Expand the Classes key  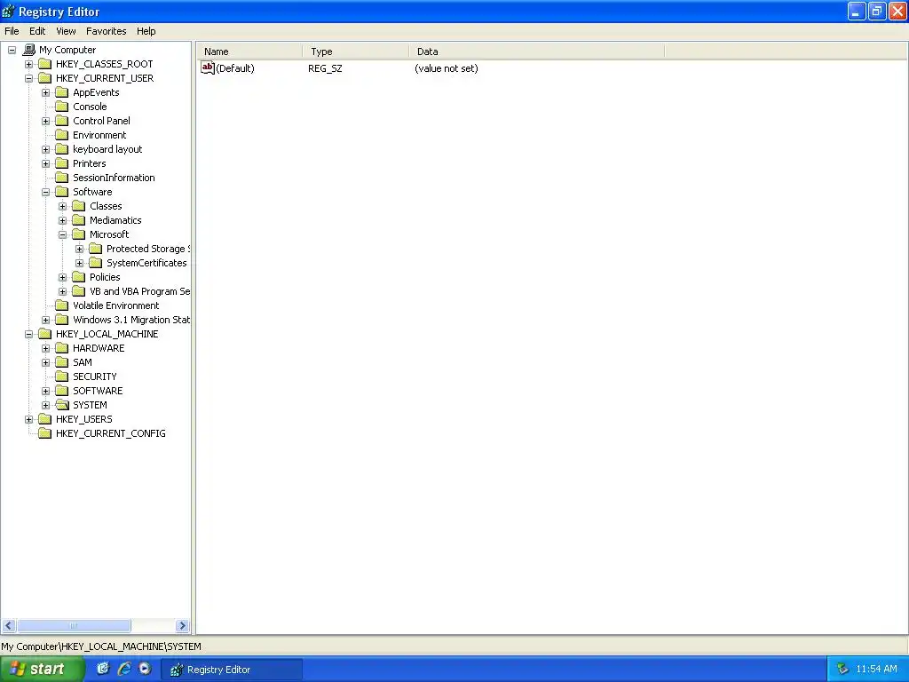pos(63,206)
